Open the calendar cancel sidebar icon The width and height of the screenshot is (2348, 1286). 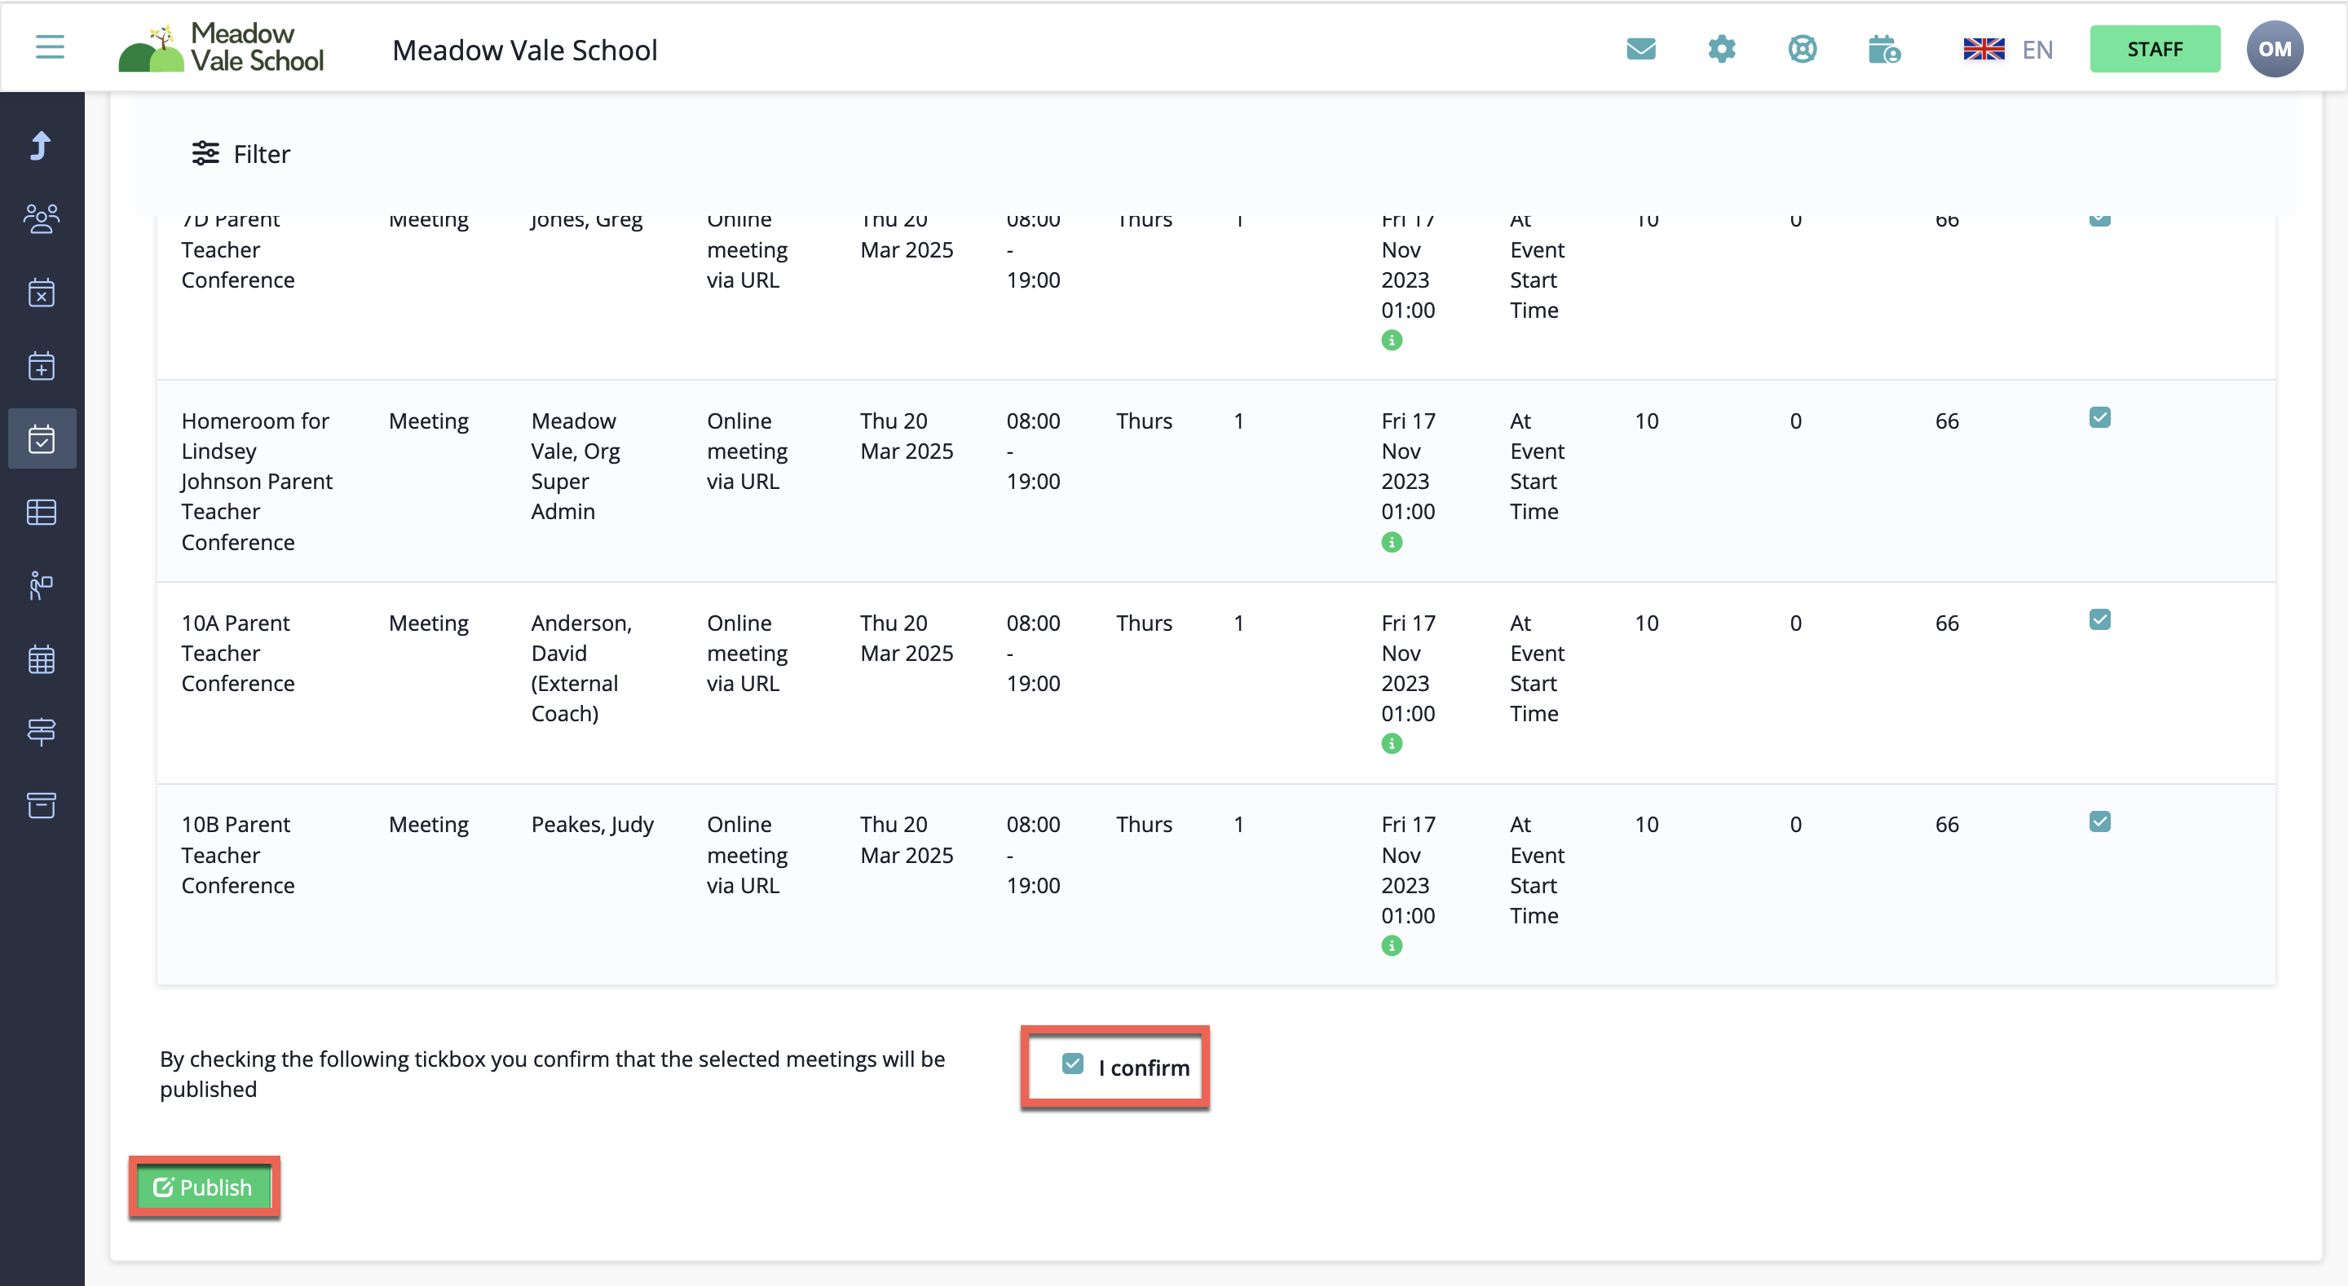pos(41,293)
